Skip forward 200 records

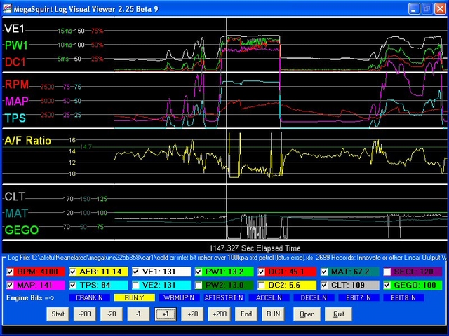click(220, 314)
